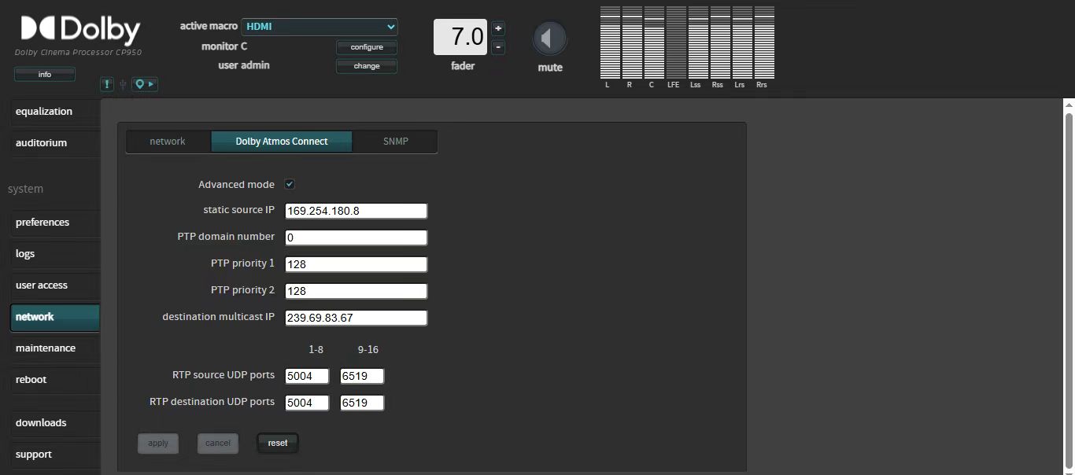
Task: Open maintenance in the sidebar
Action: pyautogui.click(x=55, y=348)
